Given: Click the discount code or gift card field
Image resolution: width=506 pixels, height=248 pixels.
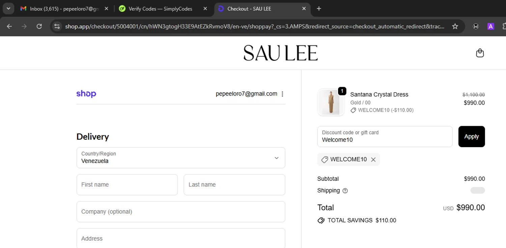Looking at the screenshot, I should [385, 137].
